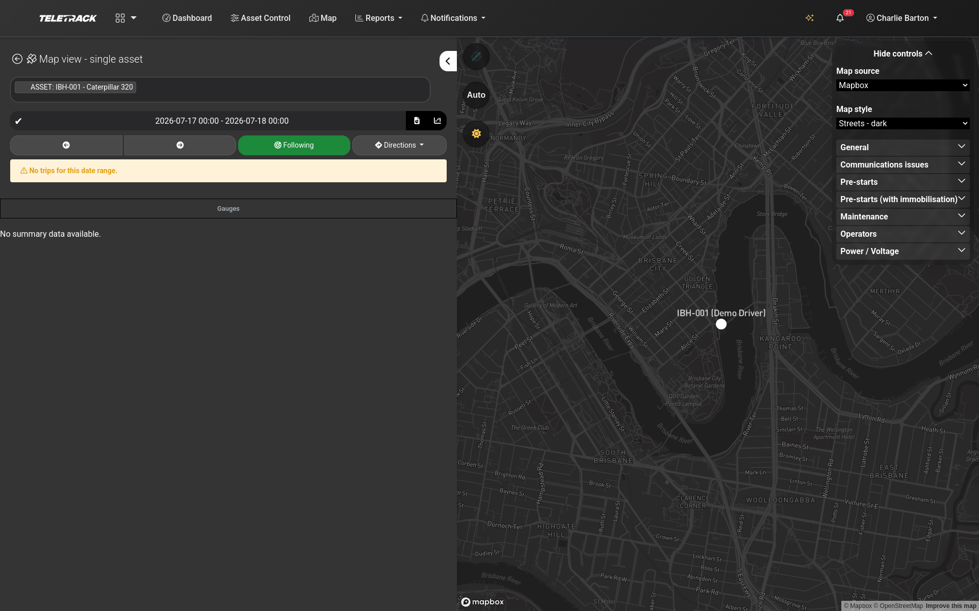Collapse the left panel with chevron
Screen dimensions: 979x611
point(448,61)
